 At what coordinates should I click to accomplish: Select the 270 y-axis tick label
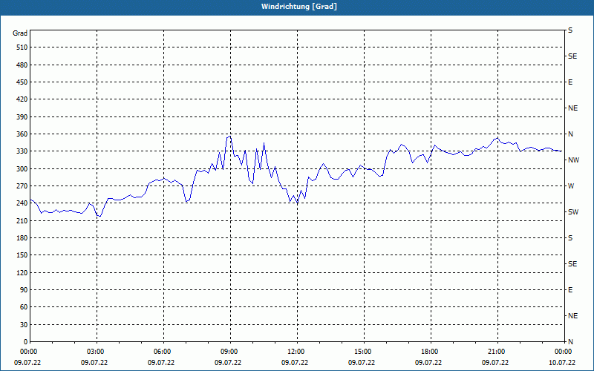tap(22, 186)
